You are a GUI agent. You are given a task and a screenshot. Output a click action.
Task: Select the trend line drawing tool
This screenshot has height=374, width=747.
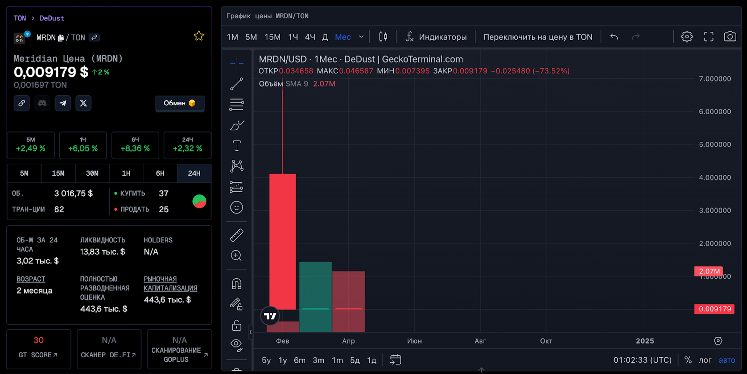click(x=237, y=84)
